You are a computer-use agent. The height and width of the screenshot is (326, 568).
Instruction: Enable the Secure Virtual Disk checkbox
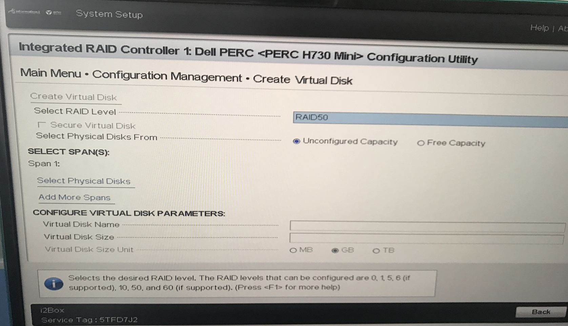click(42, 125)
